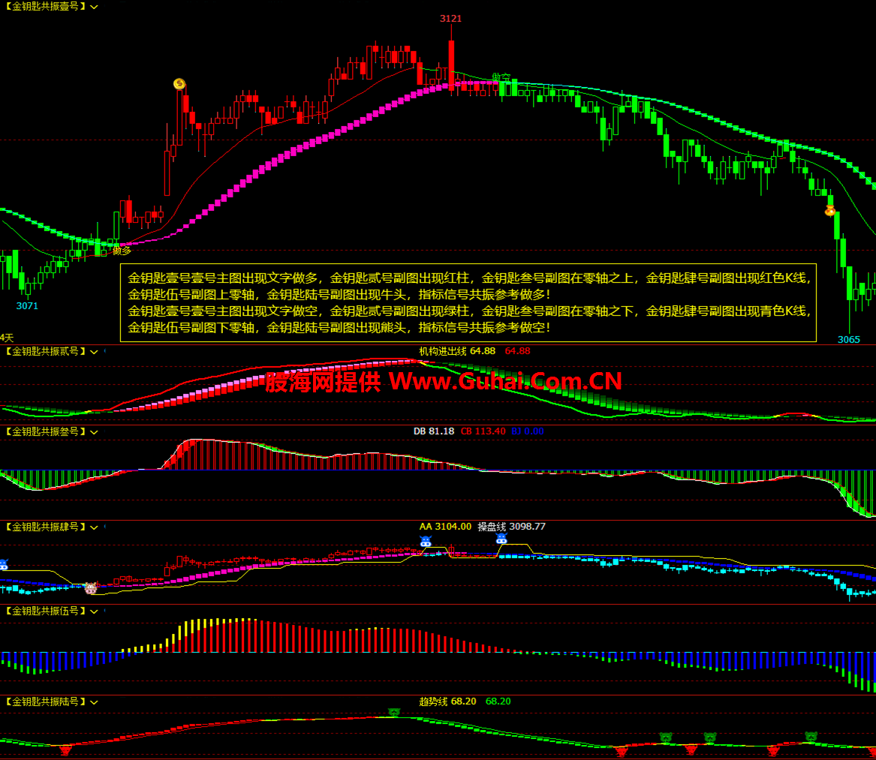This screenshot has width=876, height=760.
Task: Click the first of the three right-side green bear icons in 陆号 panel
Action: click(665, 737)
